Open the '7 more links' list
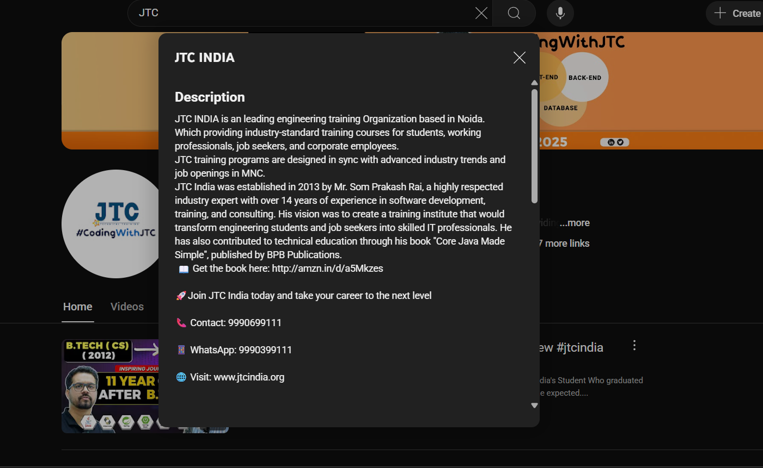Viewport: 763px width, 468px height. click(x=564, y=244)
